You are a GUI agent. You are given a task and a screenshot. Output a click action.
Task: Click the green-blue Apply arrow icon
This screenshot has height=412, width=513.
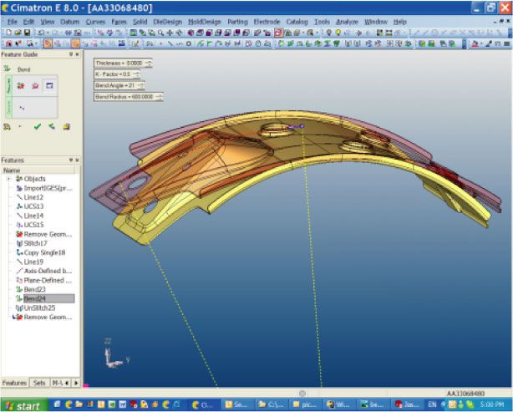click(x=52, y=127)
